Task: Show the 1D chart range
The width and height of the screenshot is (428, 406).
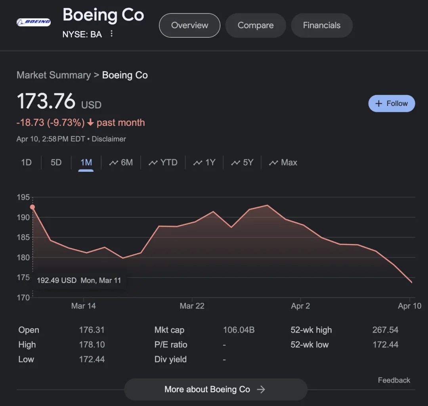Action: (x=26, y=162)
